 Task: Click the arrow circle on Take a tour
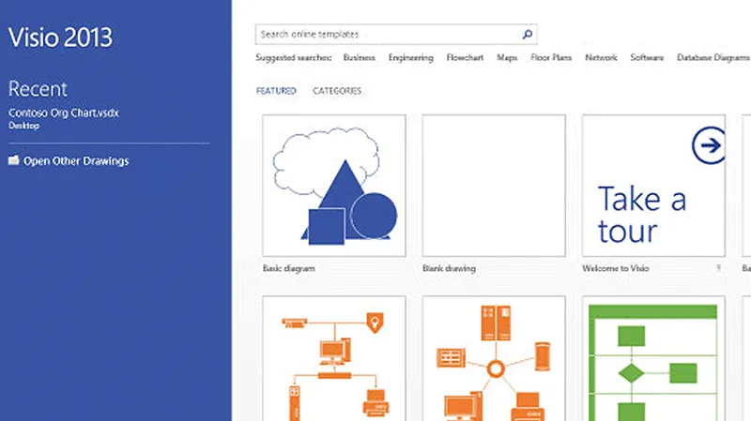point(709,145)
